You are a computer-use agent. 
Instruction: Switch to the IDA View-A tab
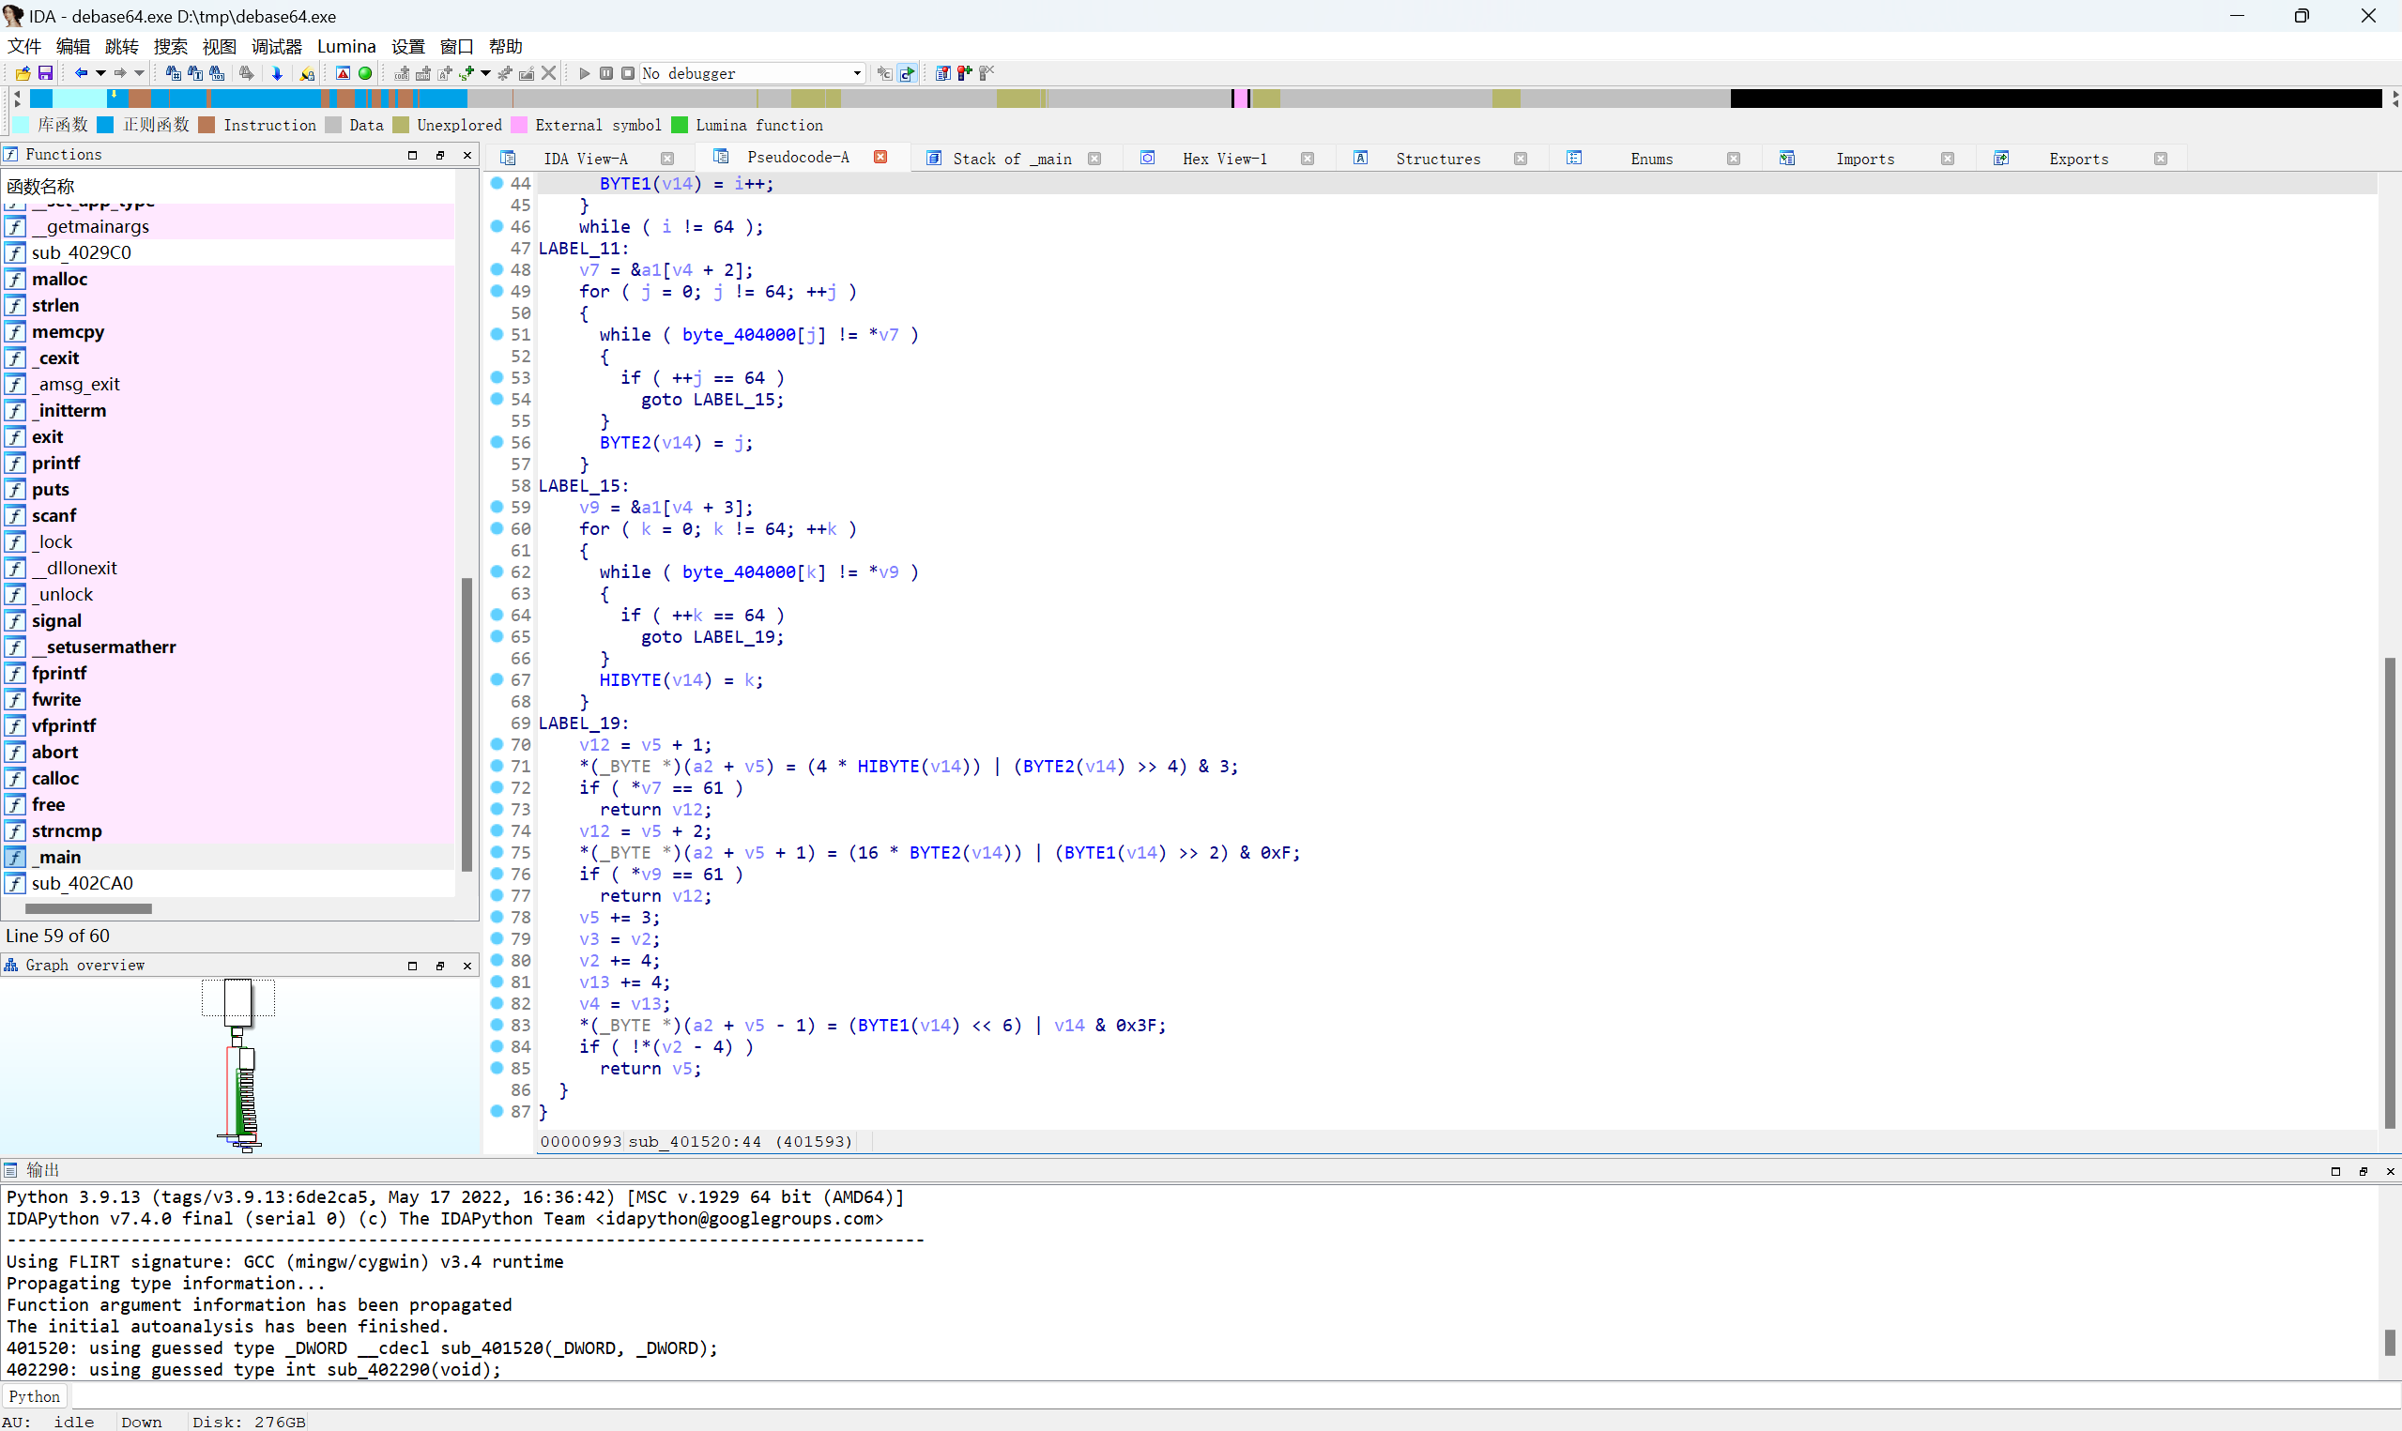coord(586,159)
